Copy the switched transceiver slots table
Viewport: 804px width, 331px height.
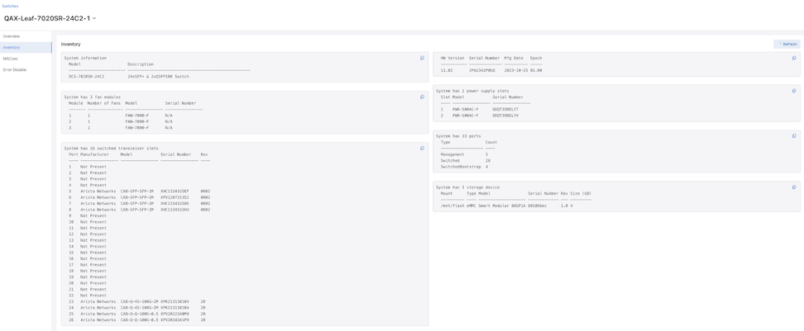coord(422,149)
